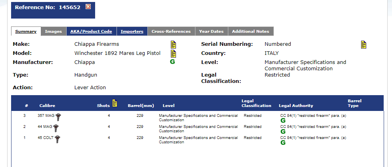
Task: Open note icon beside Model field
Action: [173, 53]
